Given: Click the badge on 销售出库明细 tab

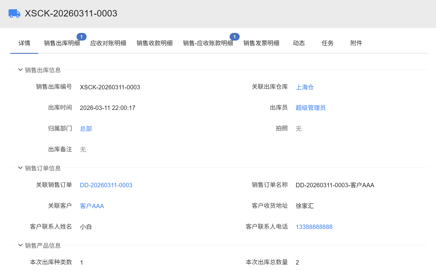Looking at the screenshot, I should tap(82, 37).
